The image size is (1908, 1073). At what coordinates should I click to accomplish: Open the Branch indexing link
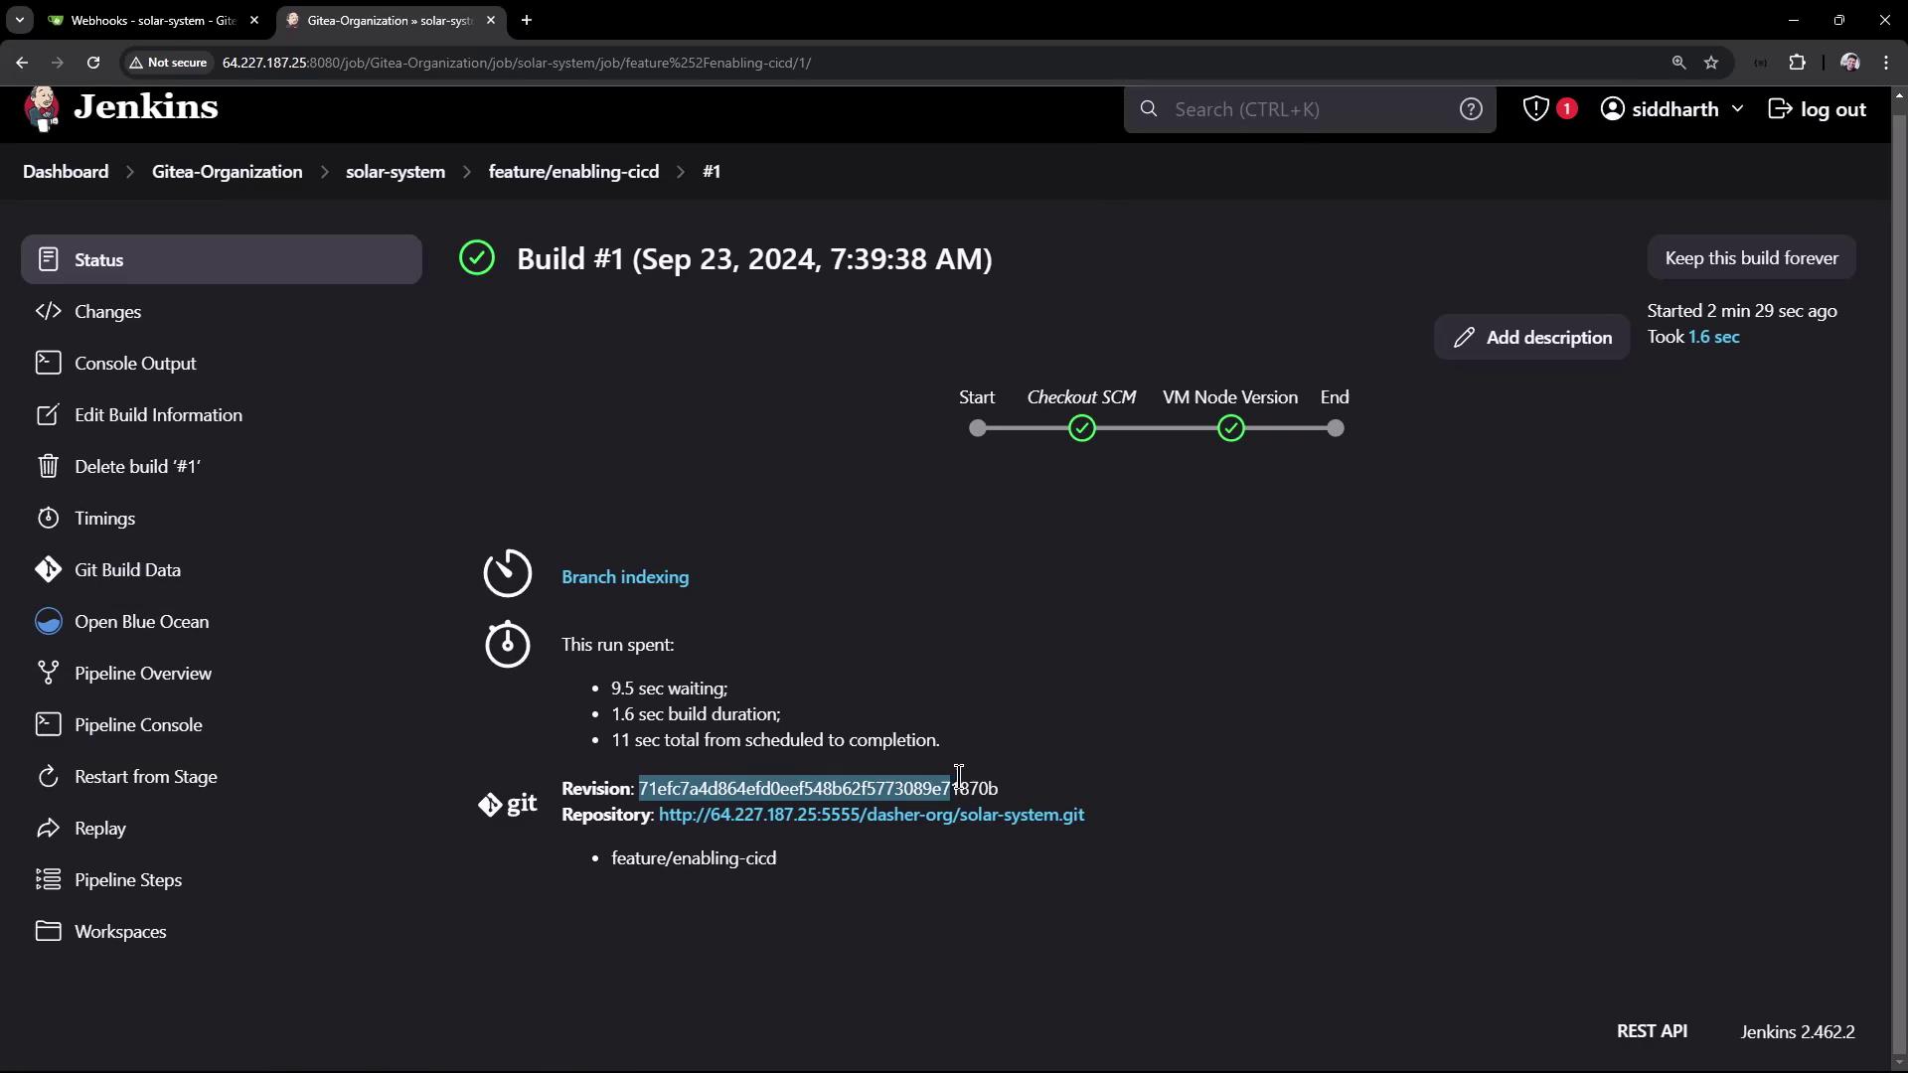625,577
